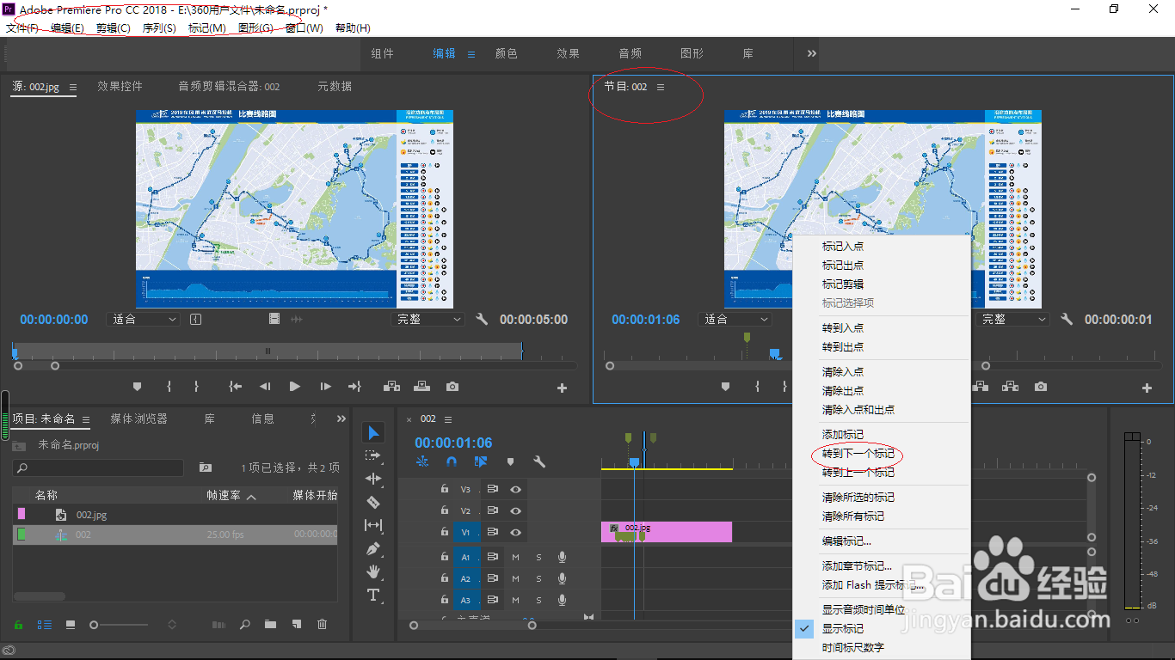Image resolution: width=1175 pixels, height=660 pixels.
Task: Open Program monitor 完整 resolution dropdown
Action: pos(1012,319)
